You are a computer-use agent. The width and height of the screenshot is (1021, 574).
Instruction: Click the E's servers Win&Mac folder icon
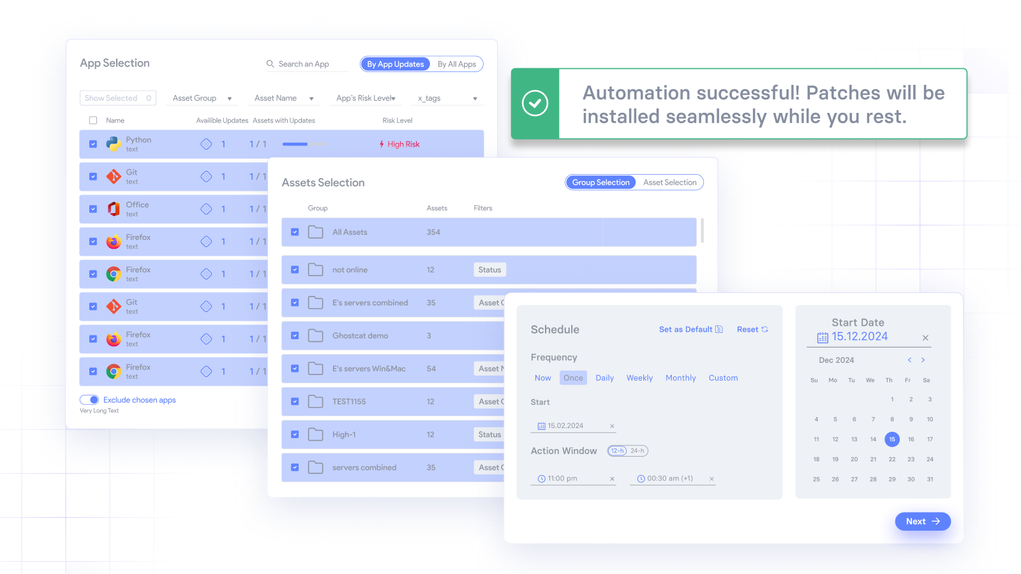315,369
